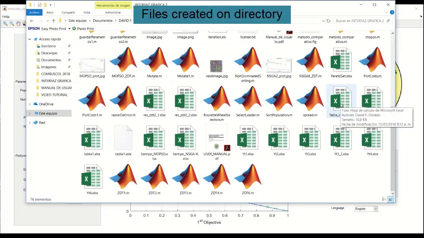Viewport: 424px width, 238px height.
Task: Open the Archivo ribbon tab
Action: [x=34, y=12]
